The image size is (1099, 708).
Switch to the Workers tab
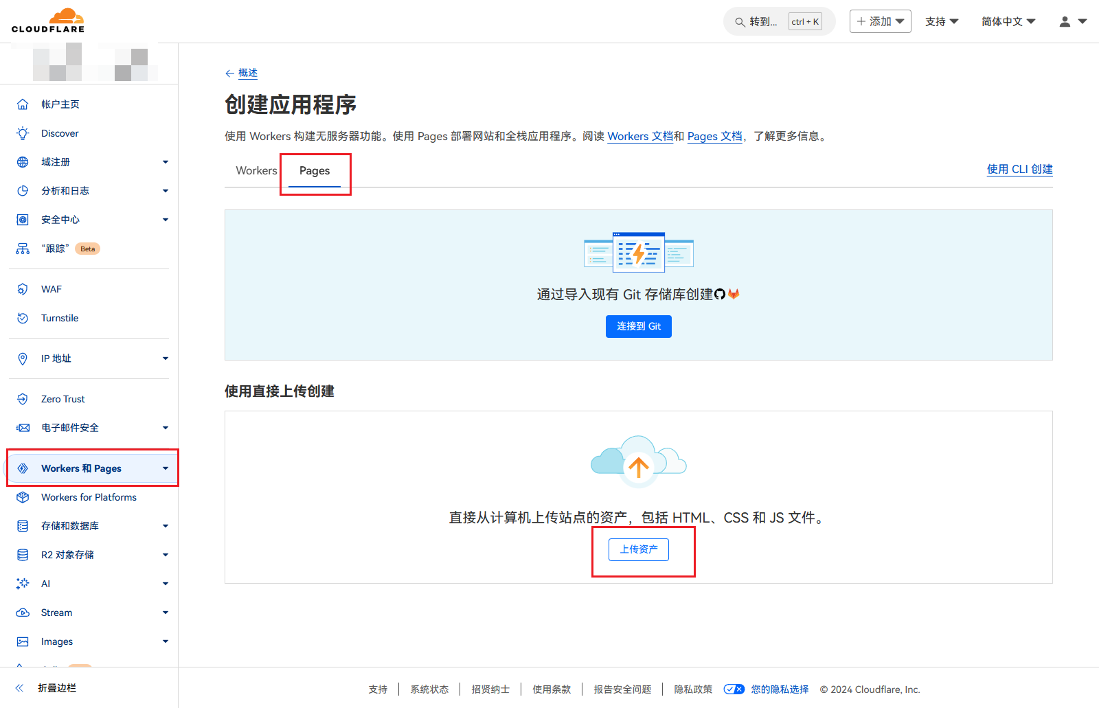[256, 171]
